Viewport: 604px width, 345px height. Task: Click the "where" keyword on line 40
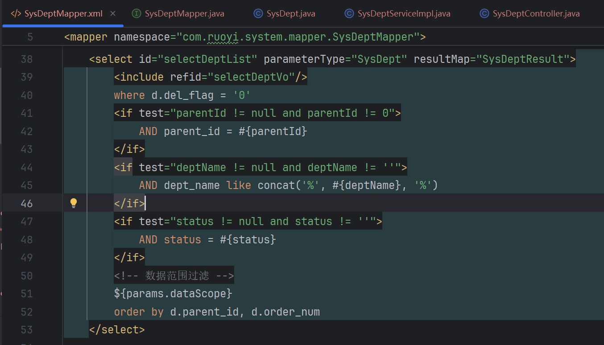pyautogui.click(x=129, y=95)
